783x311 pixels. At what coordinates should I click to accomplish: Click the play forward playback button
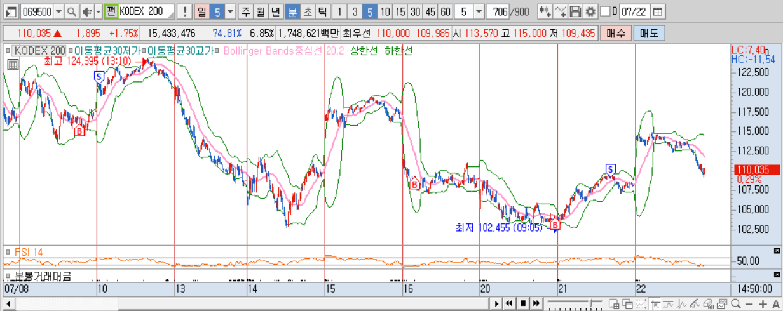click(x=496, y=303)
